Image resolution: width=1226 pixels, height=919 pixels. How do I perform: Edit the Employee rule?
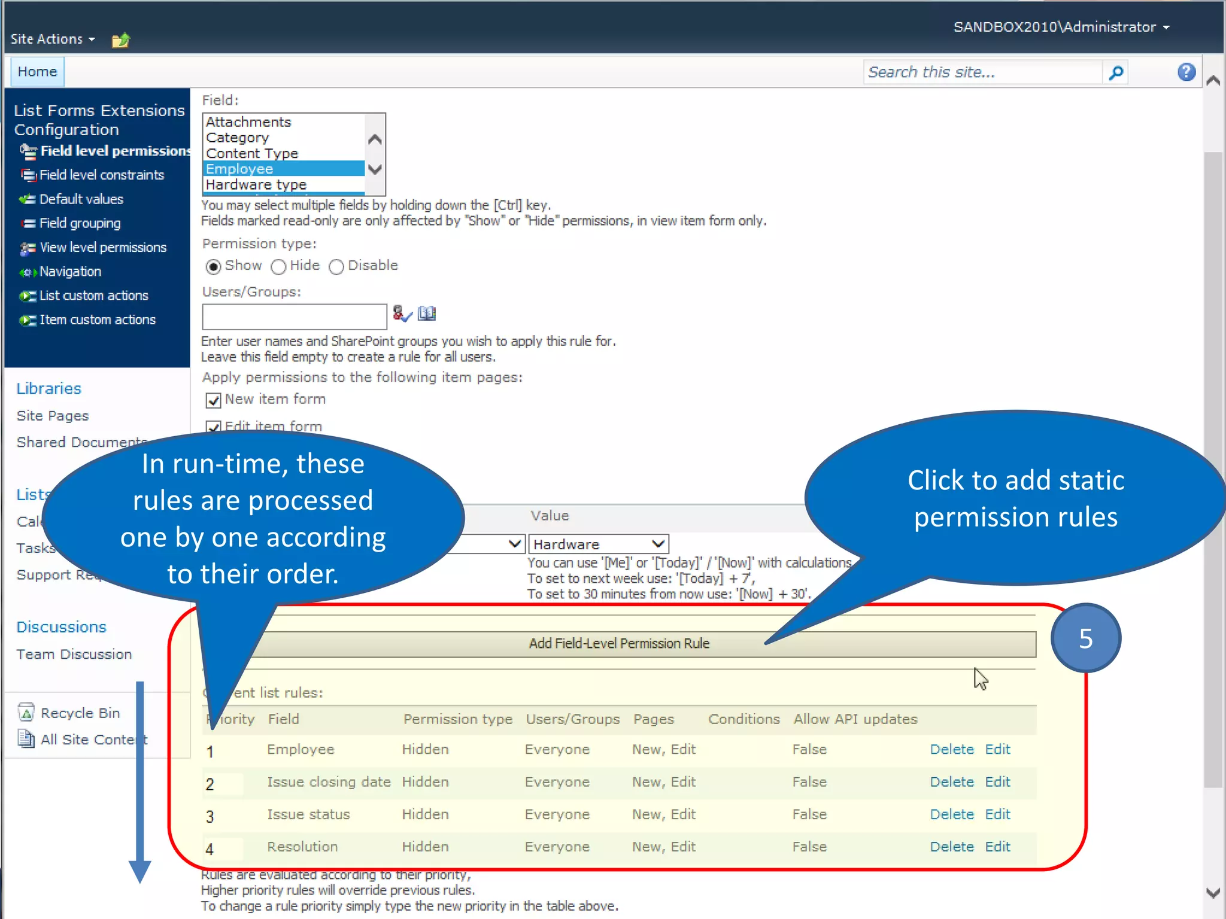pos(997,750)
